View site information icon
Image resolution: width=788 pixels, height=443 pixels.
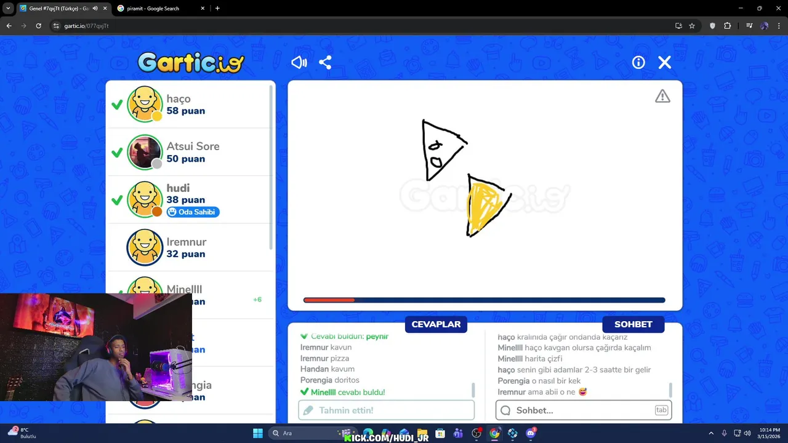56,26
